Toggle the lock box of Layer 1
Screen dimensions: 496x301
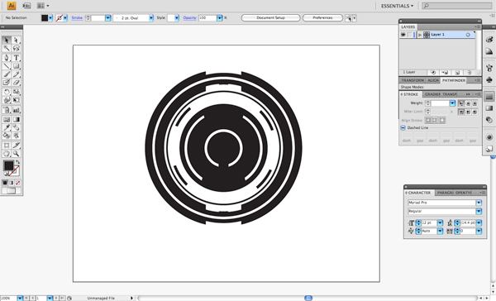410,35
